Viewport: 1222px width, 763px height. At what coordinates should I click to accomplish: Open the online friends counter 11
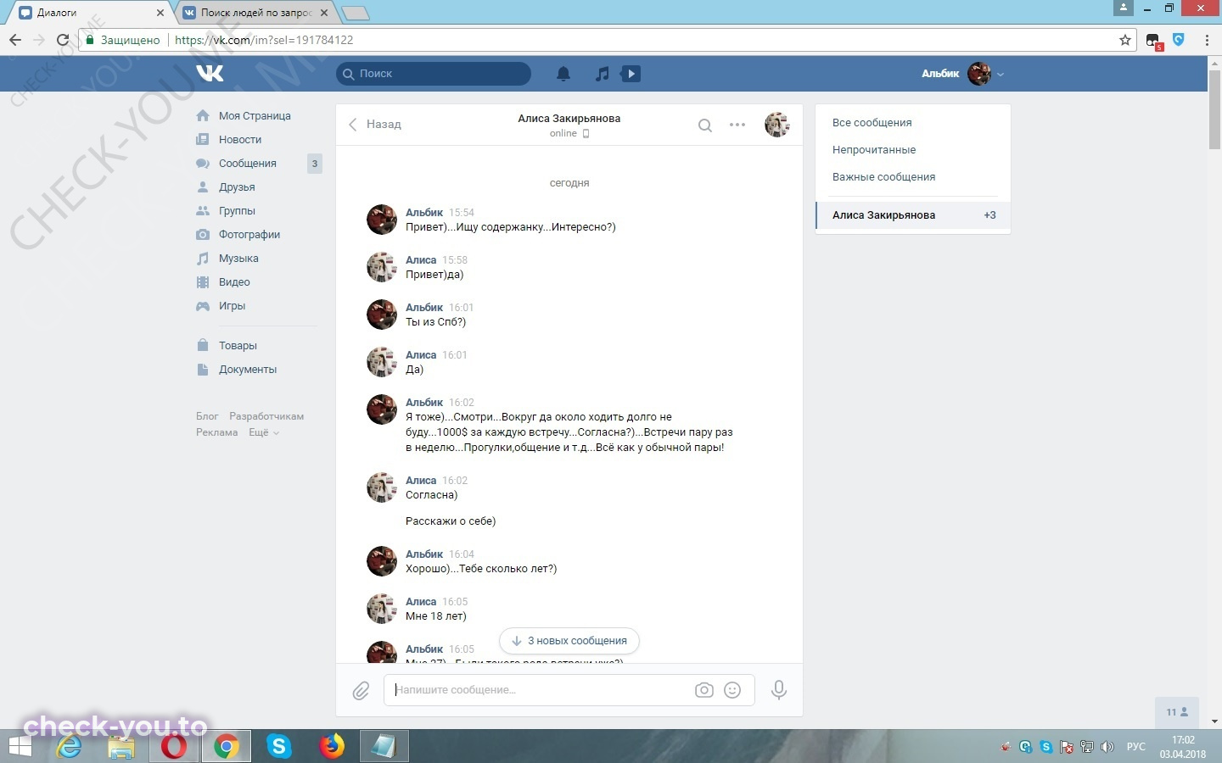pos(1177,712)
